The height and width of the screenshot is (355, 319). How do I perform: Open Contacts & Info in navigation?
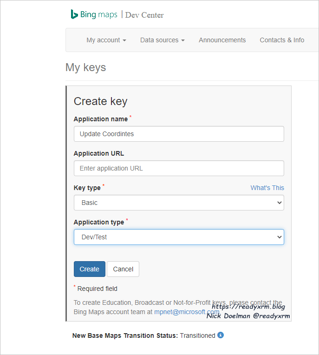tap(282, 40)
